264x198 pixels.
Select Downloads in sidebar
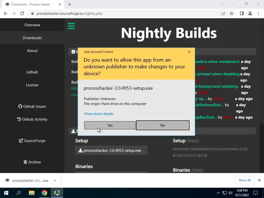coord(32,38)
